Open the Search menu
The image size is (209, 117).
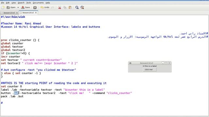21,3
